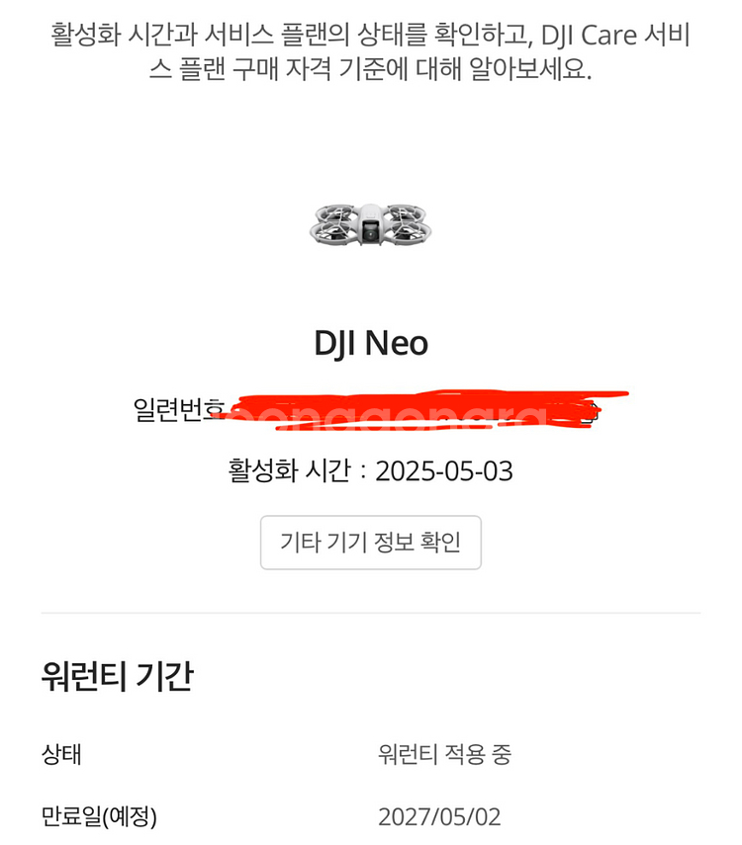This screenshot has height=845, width=742.
Task: Click the divider above 워런티 기간
Action: tap(370, 613)
